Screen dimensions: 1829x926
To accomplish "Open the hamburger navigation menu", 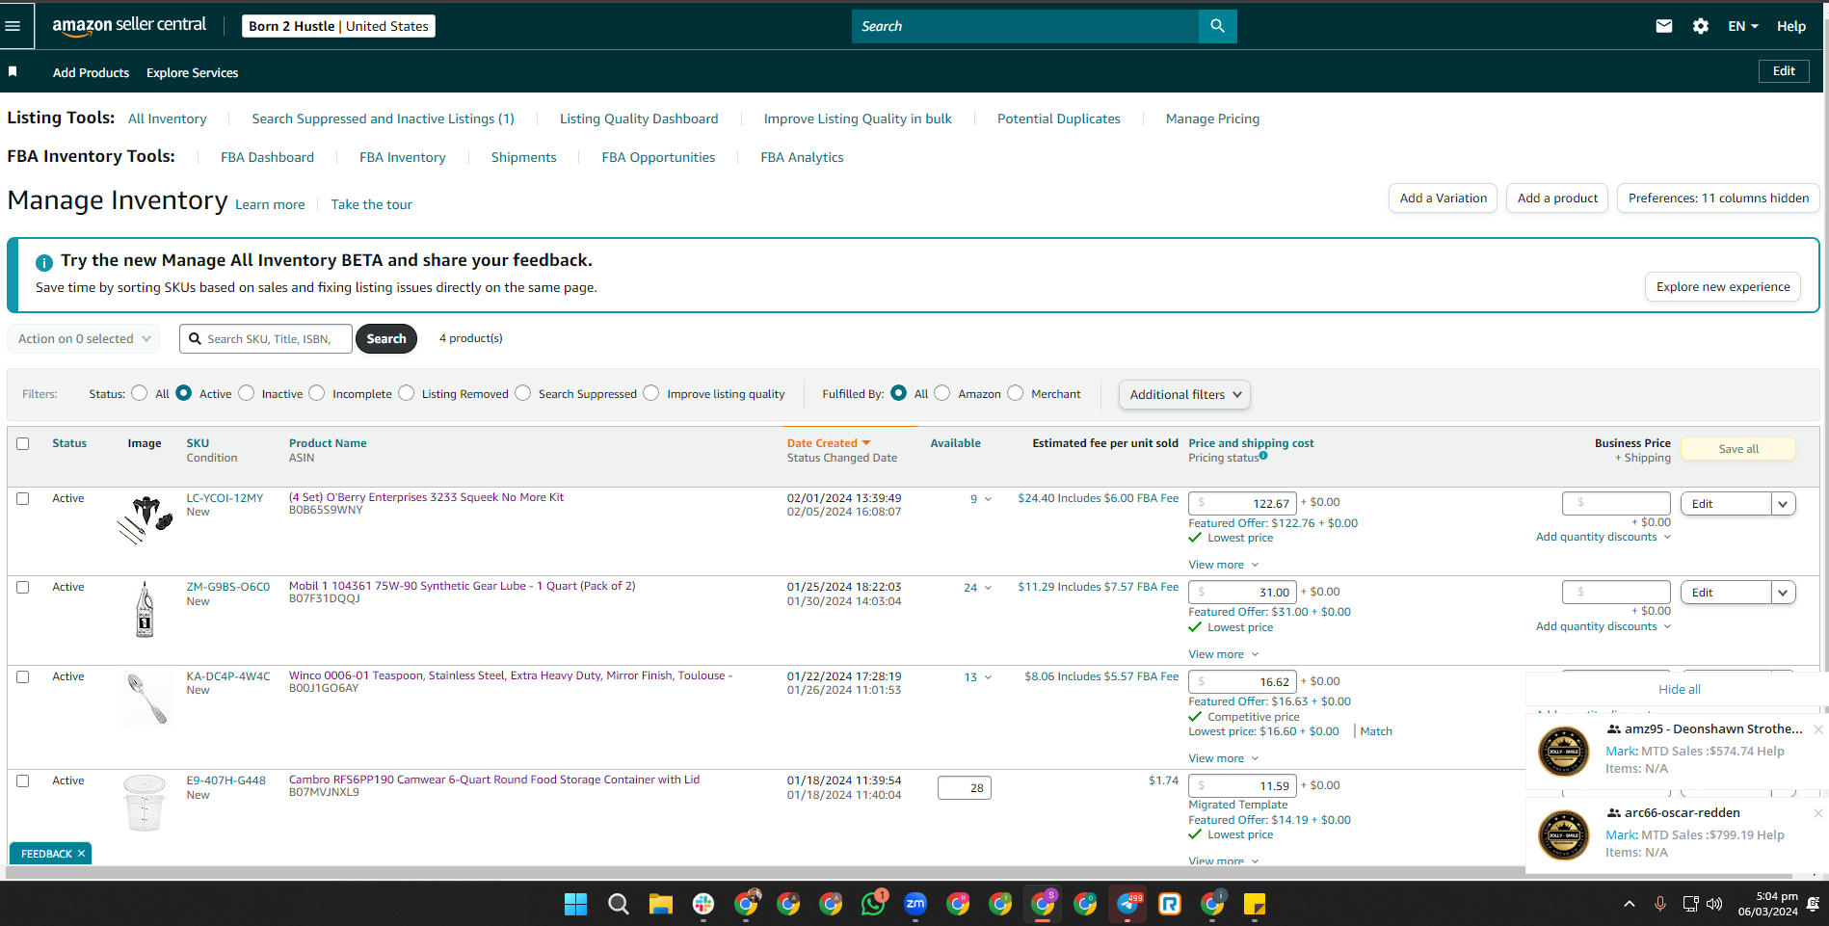I will 13,26.
